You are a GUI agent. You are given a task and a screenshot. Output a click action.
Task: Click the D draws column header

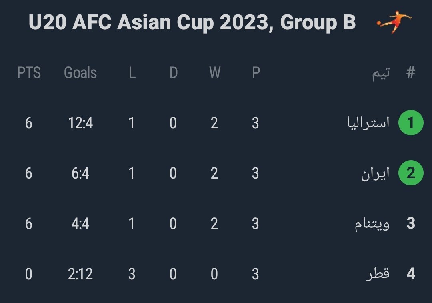173,73
